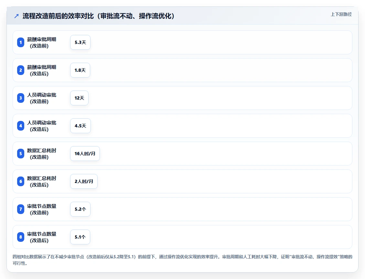This screenshot has height=279, width=365.
Task: Click the 上下游路径 label in the header
Action: coord(341,15)
